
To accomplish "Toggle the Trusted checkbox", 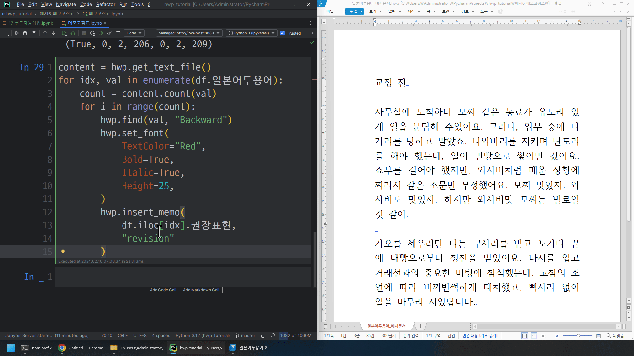I will click(x=282, y=33).
